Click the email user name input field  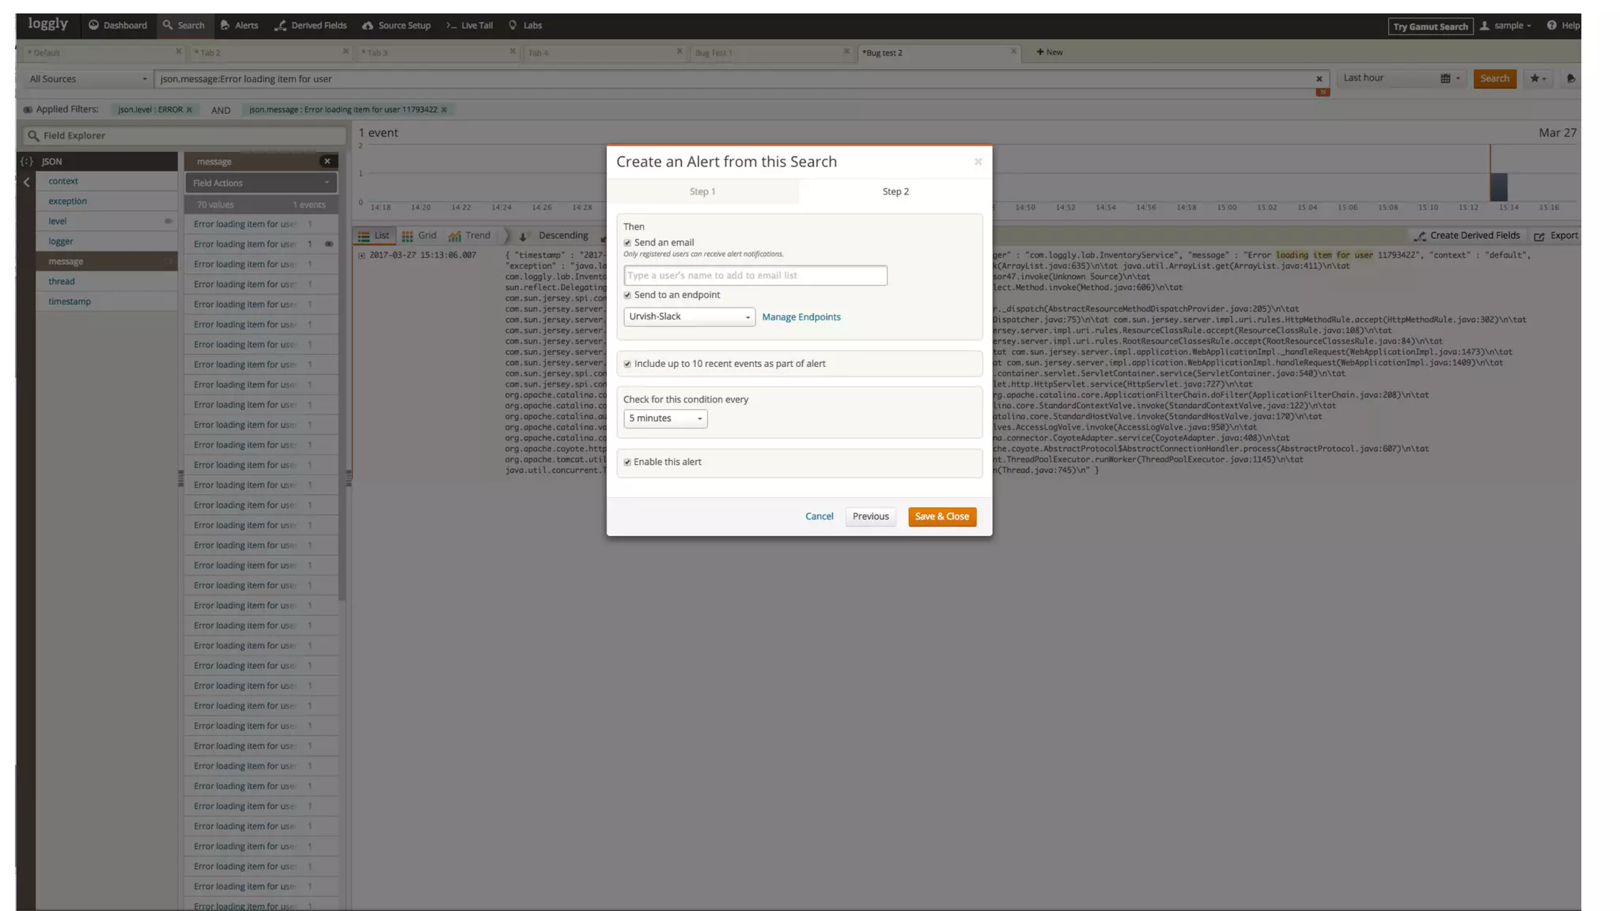pos(755,275)
